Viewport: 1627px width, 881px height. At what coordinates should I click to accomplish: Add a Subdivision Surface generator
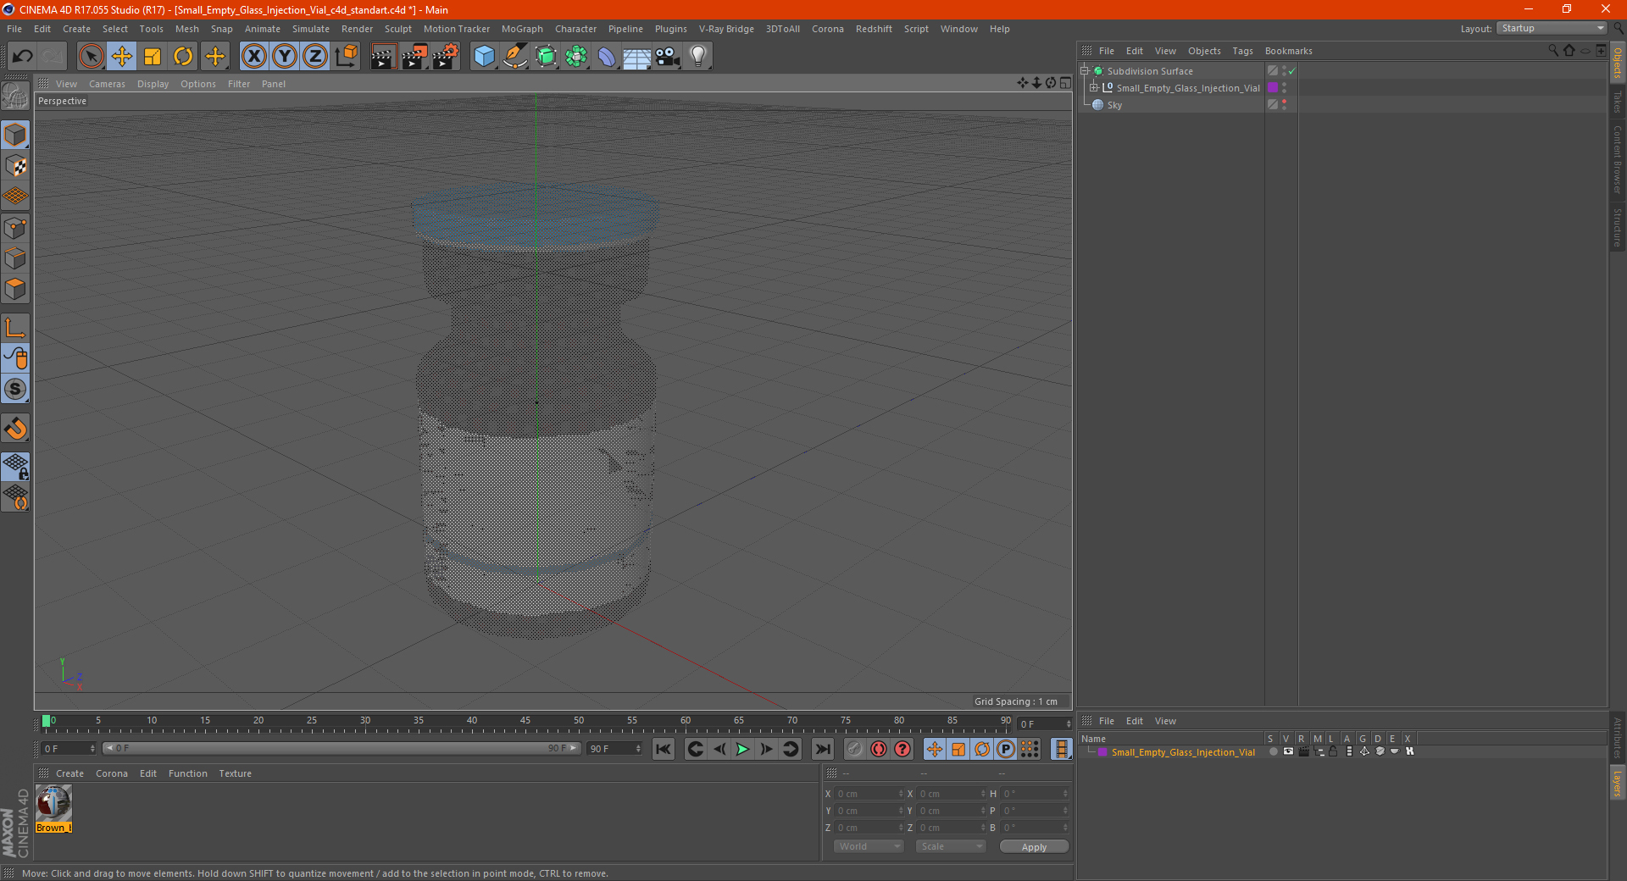[x=547, y=57]
